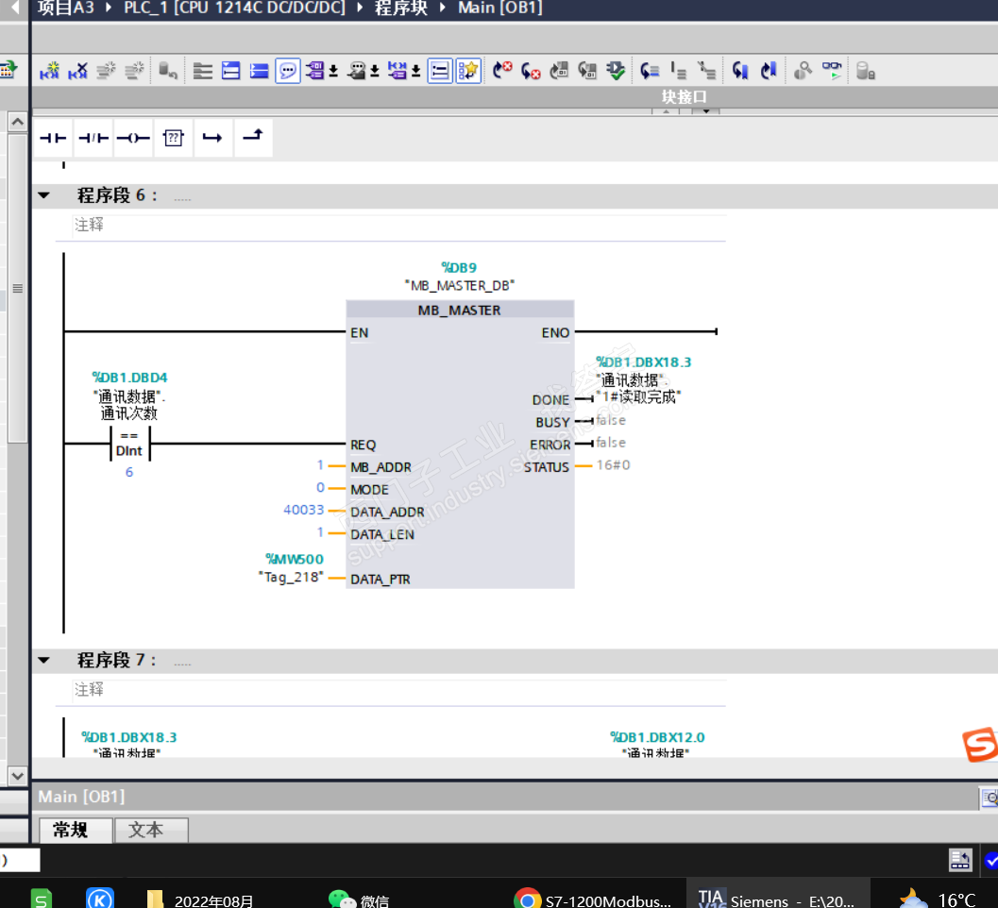This screenshot has height=908, width=998.
Task: Insert a normally closed contact
Action: pos(93,138)
